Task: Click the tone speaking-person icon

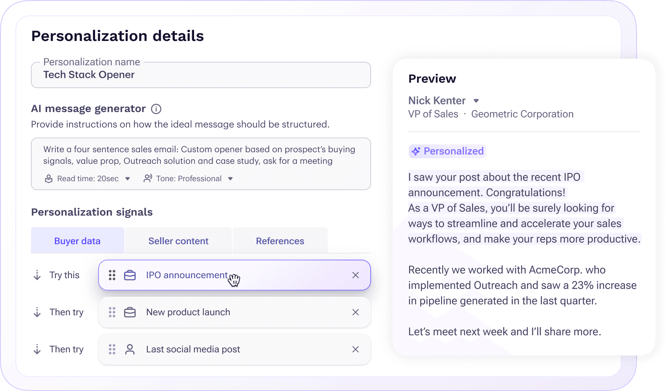Action: tap(148, 178)
